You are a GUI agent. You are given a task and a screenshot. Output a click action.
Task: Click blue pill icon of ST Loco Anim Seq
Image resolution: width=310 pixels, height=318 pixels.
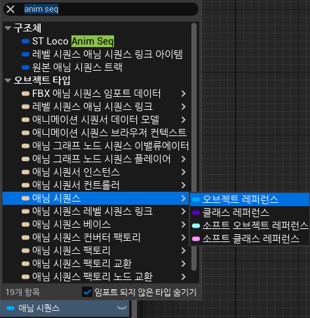tap(26, 41)
